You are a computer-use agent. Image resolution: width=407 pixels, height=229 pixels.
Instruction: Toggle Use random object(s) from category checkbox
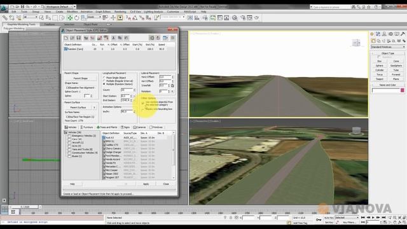[x=142, y=103]
